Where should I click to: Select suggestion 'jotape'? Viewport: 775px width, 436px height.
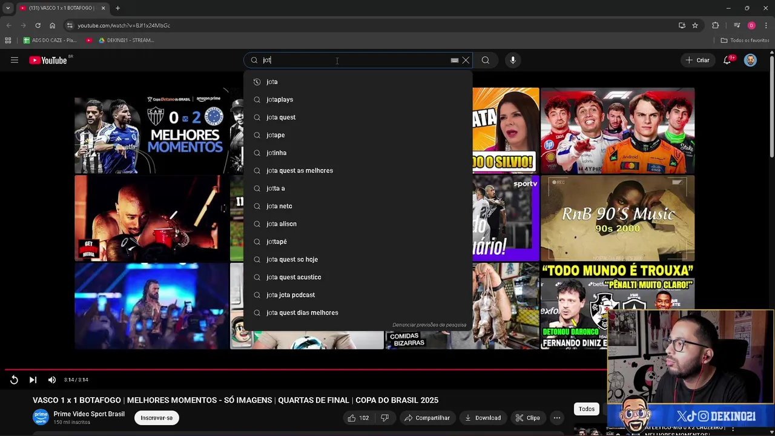[357, 135]
